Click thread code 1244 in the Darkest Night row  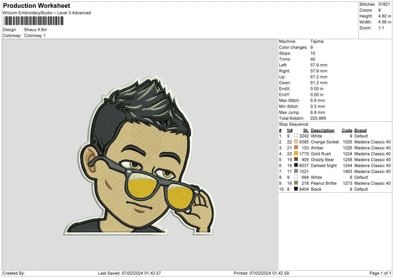point(347,166)
